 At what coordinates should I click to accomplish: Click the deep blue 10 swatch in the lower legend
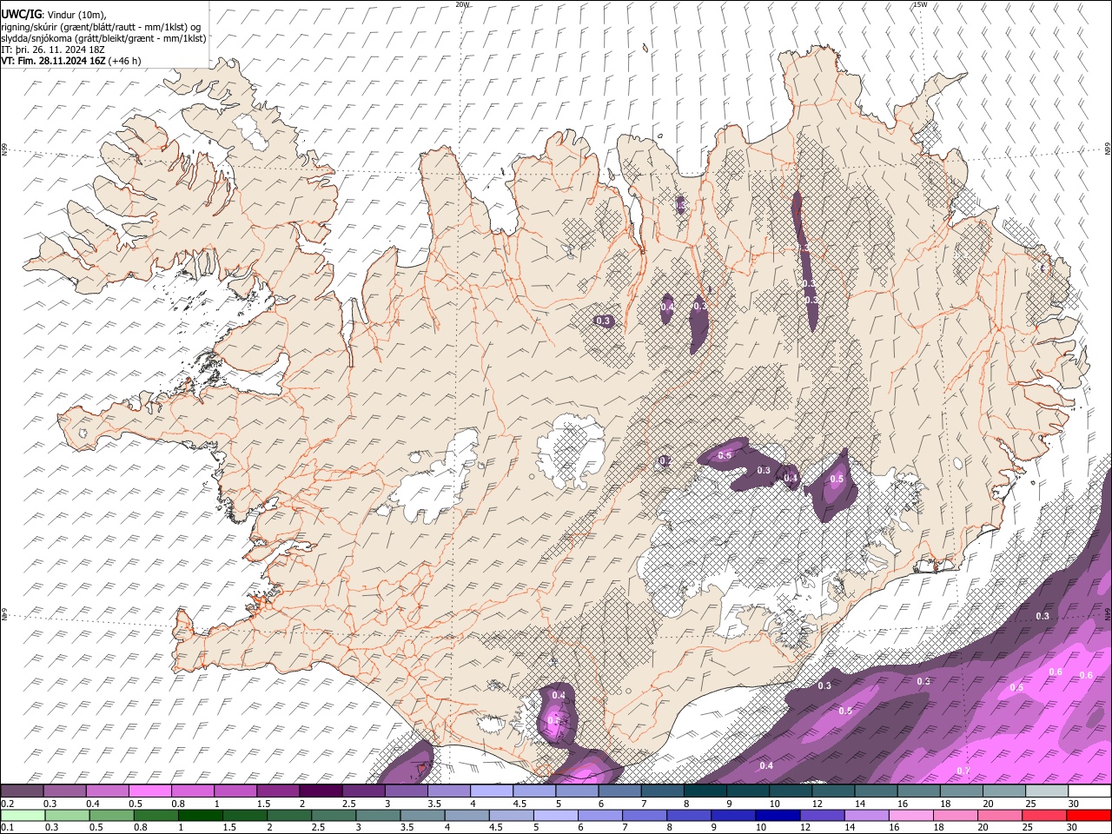778,815
